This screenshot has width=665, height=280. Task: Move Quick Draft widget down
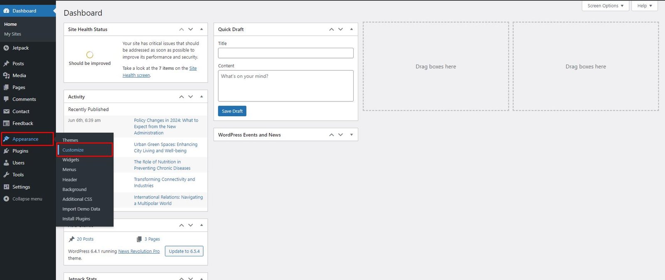(341, 29)
